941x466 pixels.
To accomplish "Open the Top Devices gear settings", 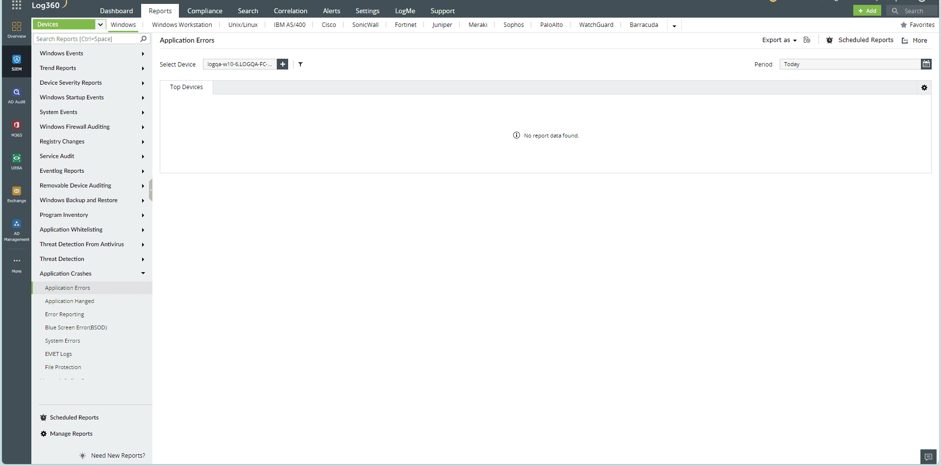I will coord(924,88).
